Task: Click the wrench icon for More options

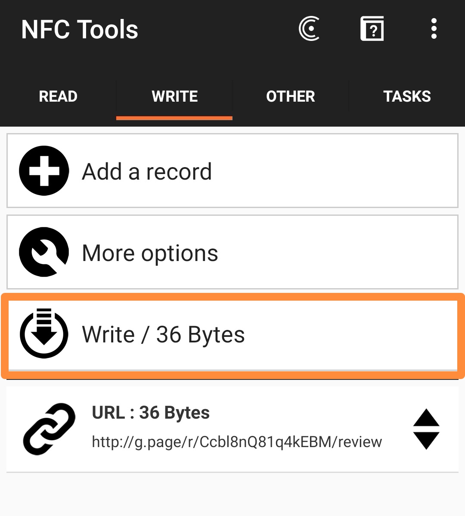Action: [44, 252]
